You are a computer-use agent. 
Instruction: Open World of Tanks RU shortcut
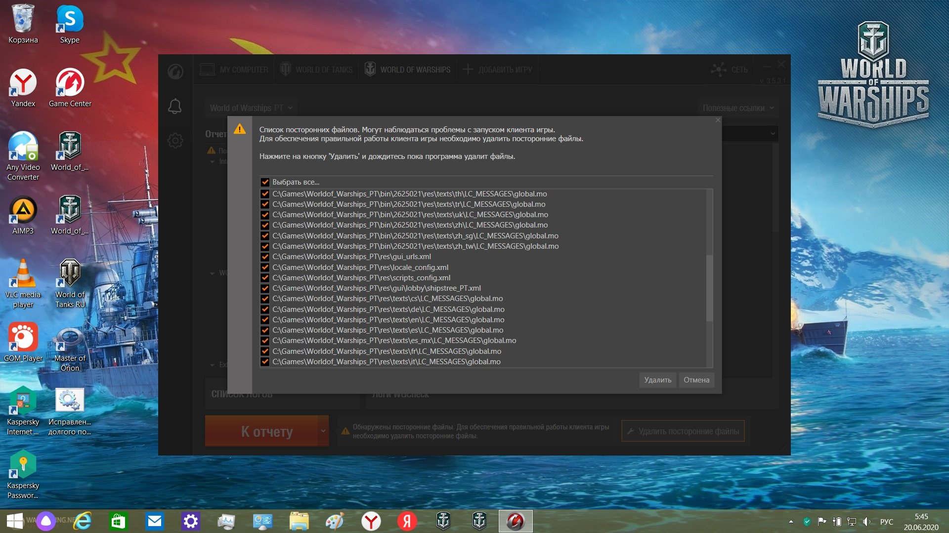70,283
